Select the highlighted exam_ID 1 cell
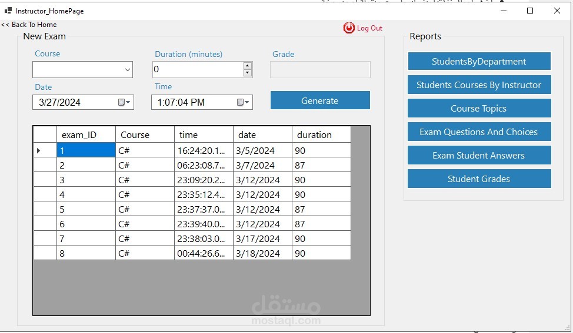The width and height of the screenshot is (573, 333). pos(86,150)
